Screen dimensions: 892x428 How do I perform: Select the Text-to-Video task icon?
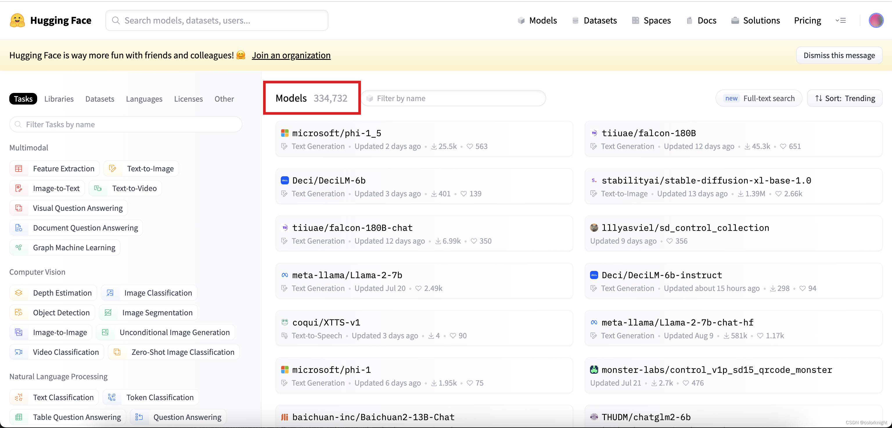point(98,188)
